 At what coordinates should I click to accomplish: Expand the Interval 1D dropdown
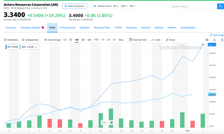[139, 40]
